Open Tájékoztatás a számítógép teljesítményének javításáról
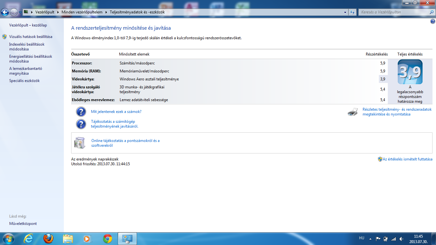The width and height of the screenshot is (436, 245). pyautogui.click(x=115, y=124)
